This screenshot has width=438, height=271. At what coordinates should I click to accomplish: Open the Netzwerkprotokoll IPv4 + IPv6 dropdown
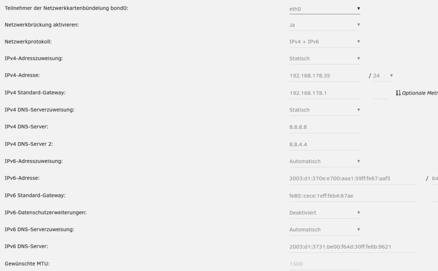pos(325,42)
